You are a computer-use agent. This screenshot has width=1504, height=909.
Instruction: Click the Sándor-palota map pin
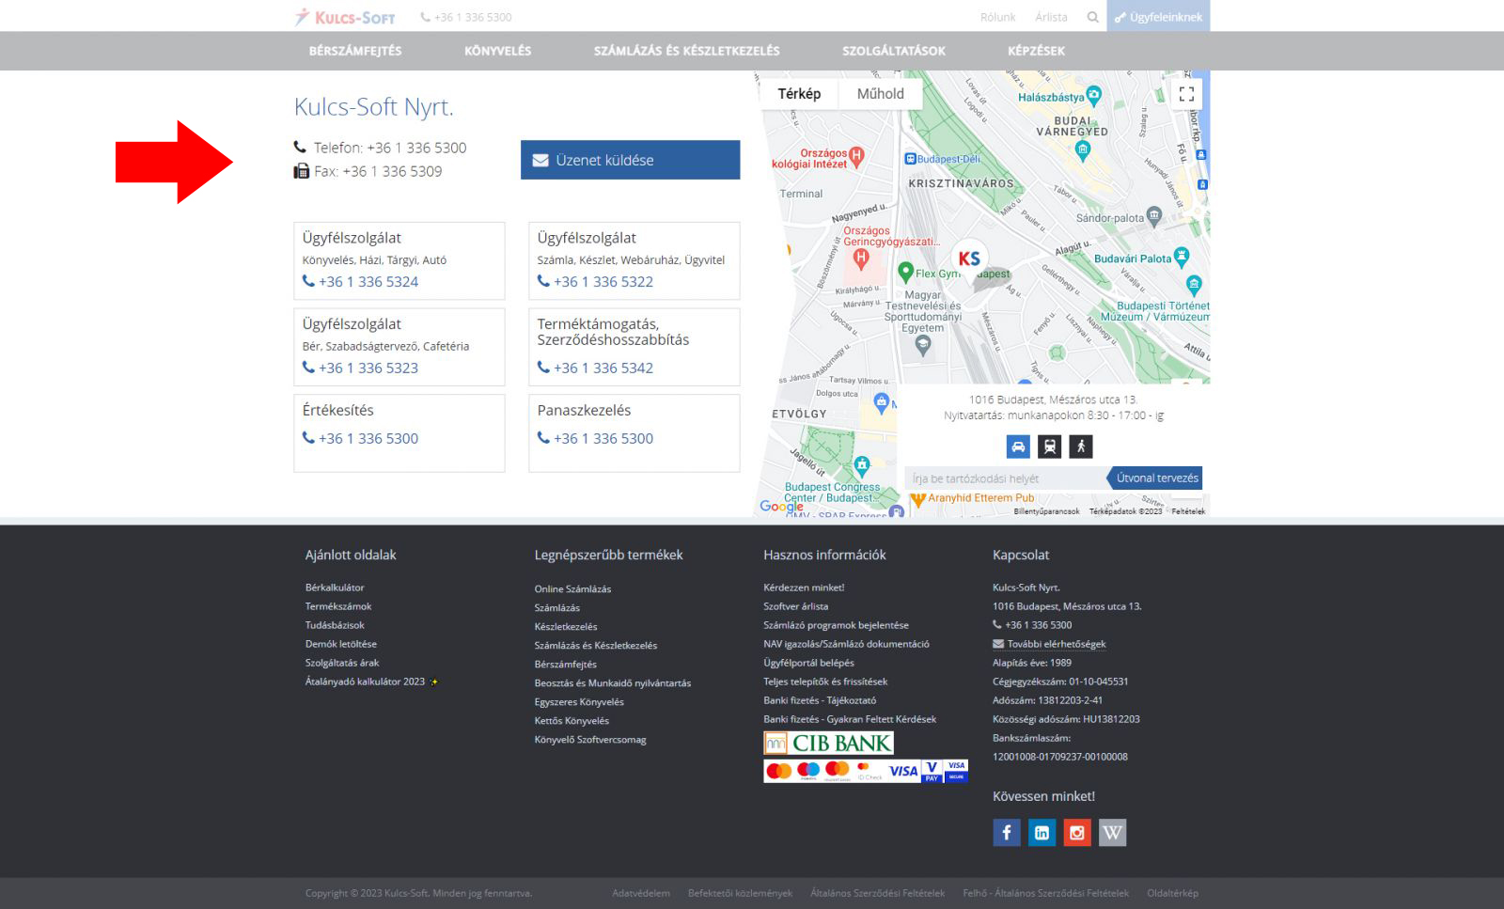click(x=1154, y=216)
